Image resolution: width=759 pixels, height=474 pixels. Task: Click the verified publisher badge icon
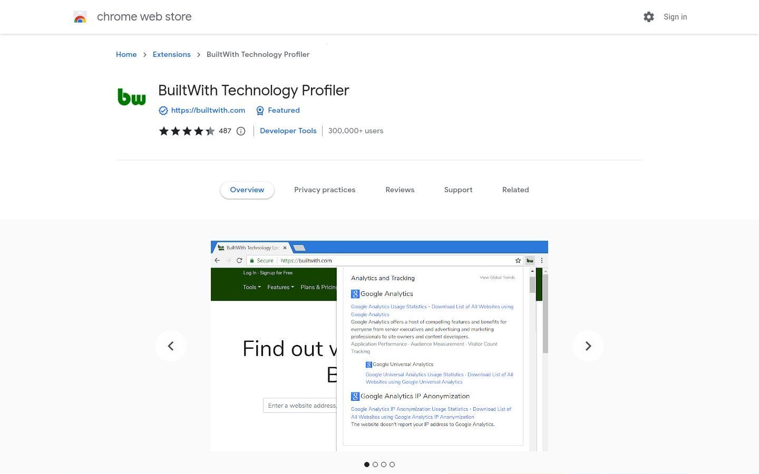pos(163,111)
